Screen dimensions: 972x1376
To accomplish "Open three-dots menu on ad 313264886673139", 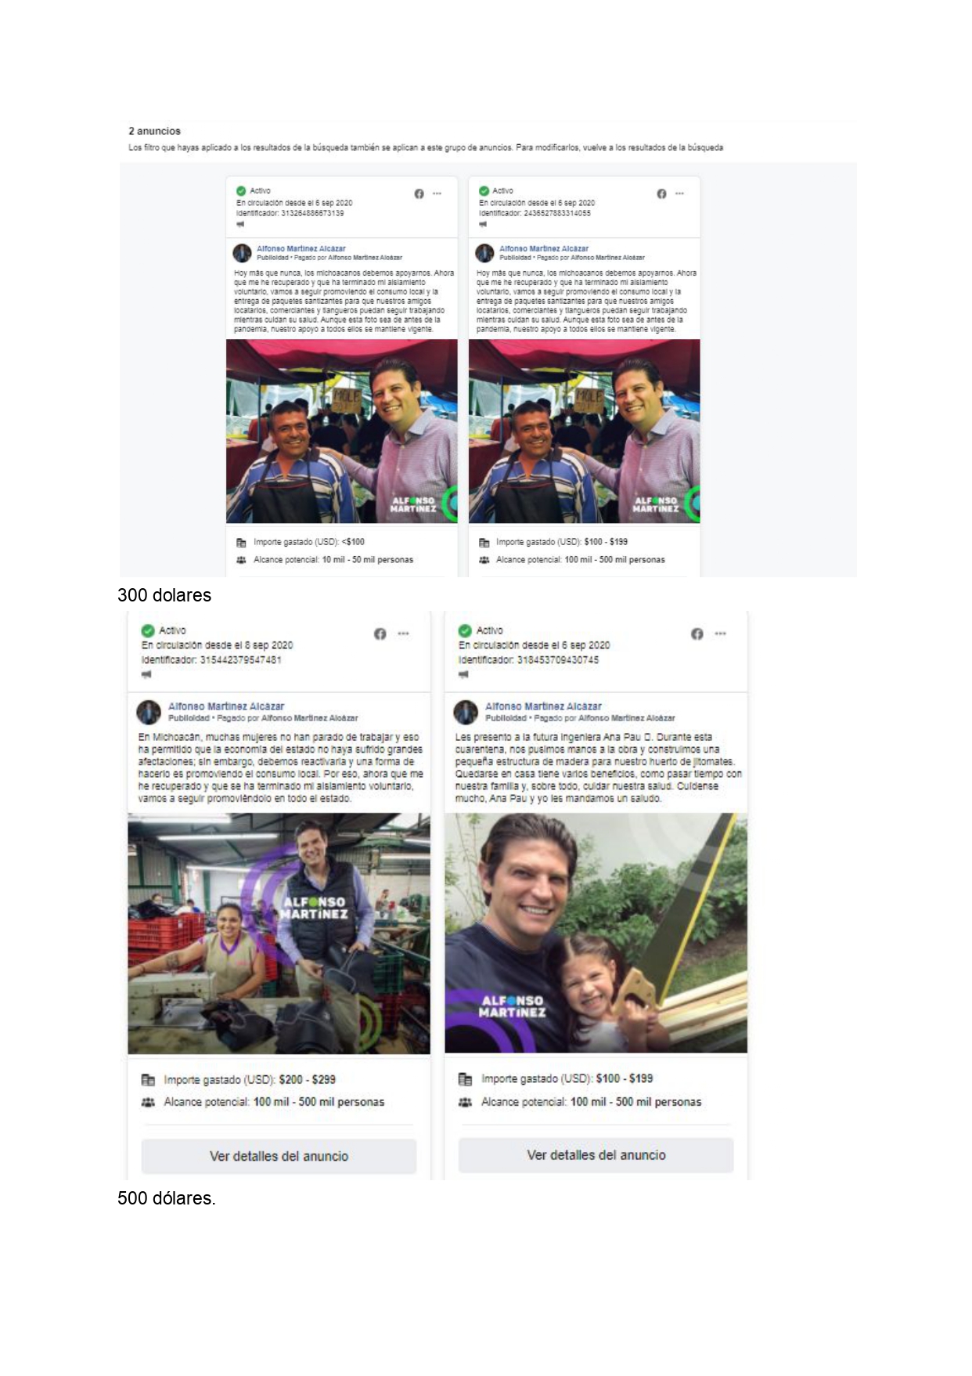I will 437,193.
